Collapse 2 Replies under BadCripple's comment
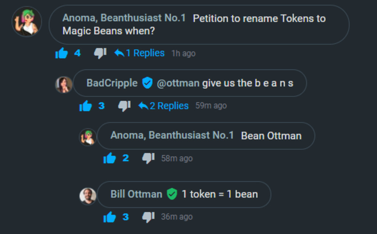Viewport: 377px width, 234px height. [x=163, y=106]
